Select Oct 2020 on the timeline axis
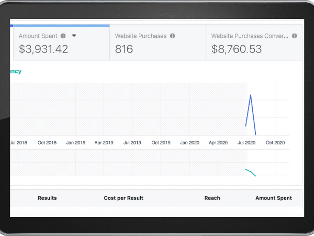This screenshot has width=314, height=236. (275, 143)
